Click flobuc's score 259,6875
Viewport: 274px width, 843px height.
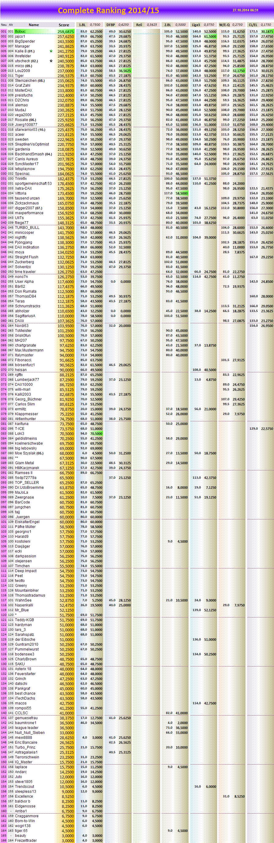click(x=66, y=32)
